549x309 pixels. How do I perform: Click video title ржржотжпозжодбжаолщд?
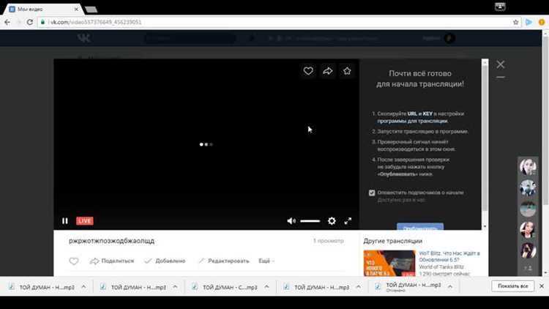click(111, 241)
